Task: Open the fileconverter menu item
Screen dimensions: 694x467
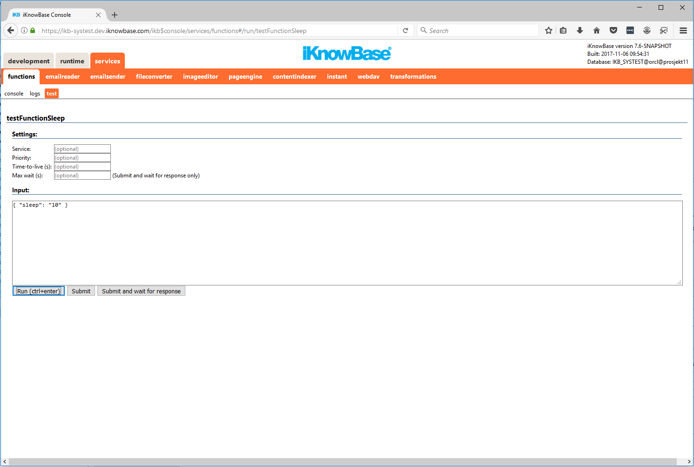Action: coord(154,76)
